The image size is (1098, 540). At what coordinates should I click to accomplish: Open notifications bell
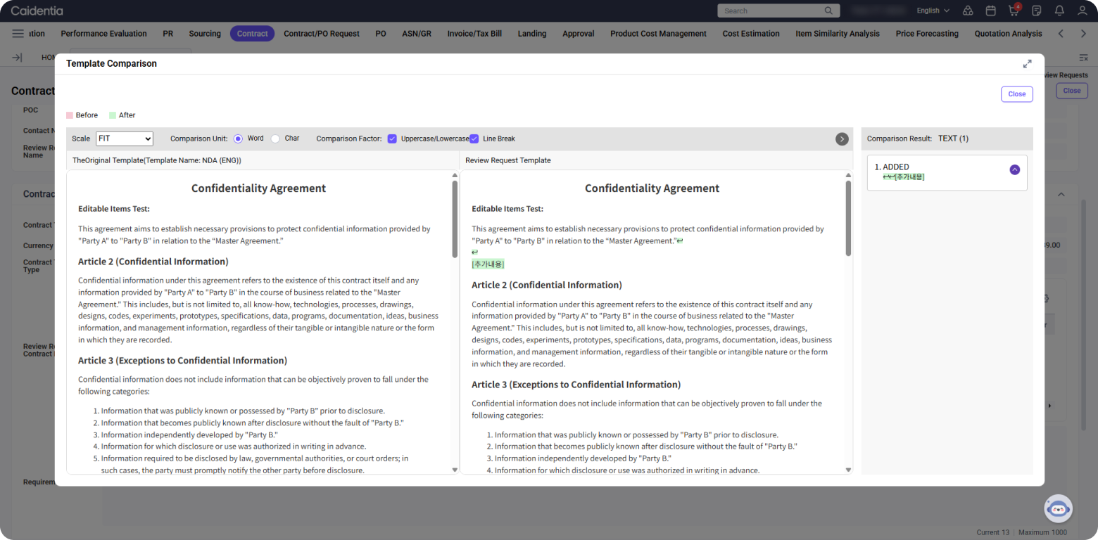click(x=1059, y=11)
